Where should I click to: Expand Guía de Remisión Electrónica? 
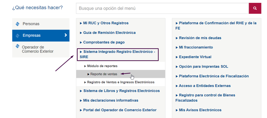tap(108, 33)
